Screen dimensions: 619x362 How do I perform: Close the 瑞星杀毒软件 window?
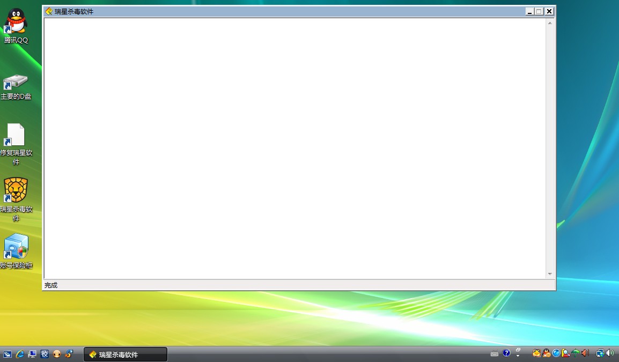[549, 11]
